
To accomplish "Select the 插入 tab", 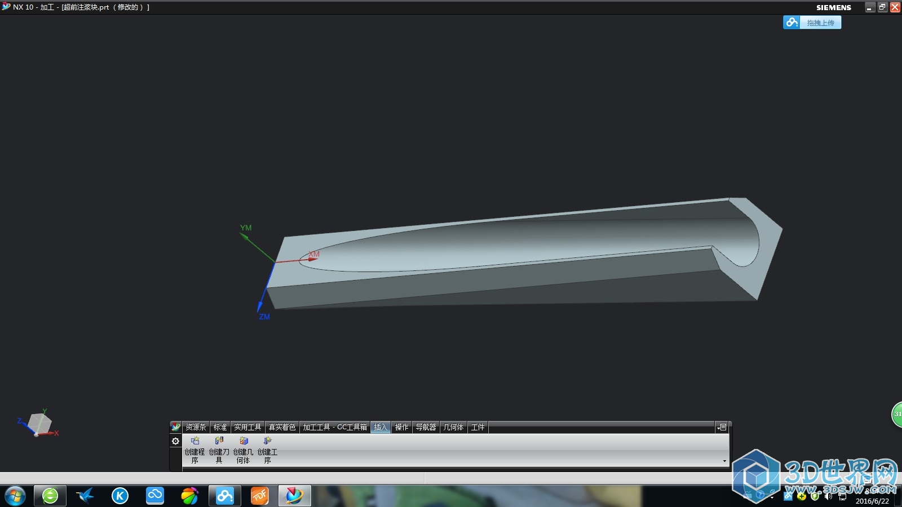I will 381,428.
